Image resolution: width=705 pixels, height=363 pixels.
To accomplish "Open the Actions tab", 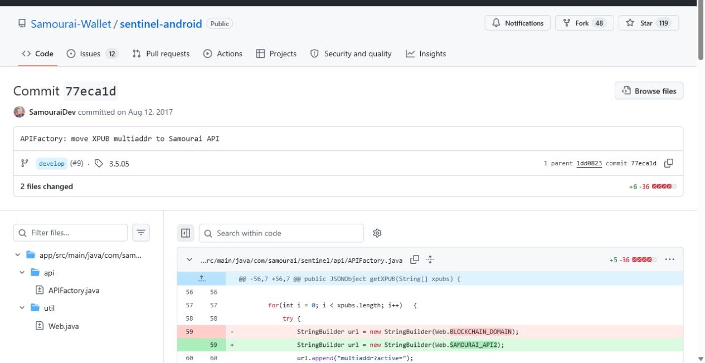I will [223, 54].
